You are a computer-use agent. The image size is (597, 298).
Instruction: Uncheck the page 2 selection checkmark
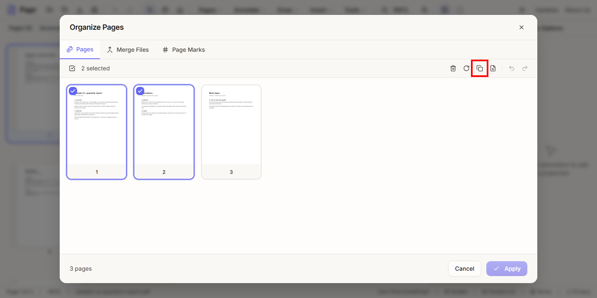pos(140,91)
